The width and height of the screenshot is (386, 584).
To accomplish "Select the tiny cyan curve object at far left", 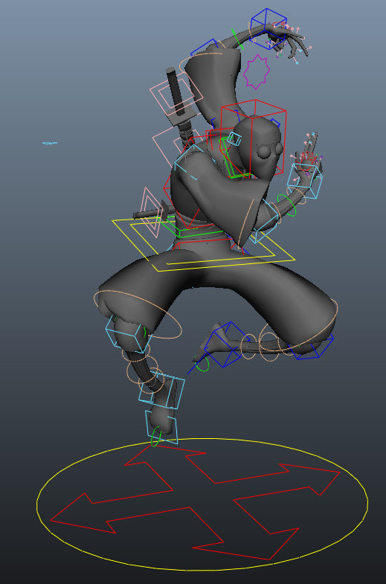I will [50, 143].
